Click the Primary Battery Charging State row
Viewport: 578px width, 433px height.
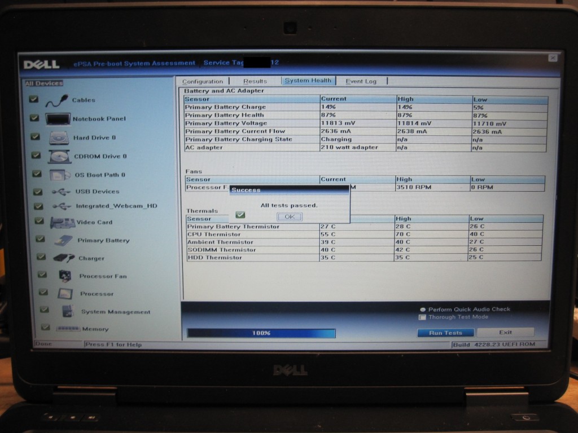pos(365,140)
